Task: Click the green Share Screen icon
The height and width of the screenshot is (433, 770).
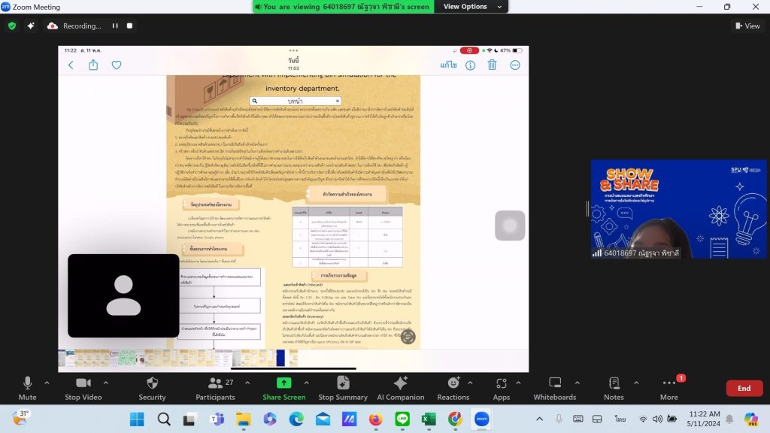Action: [283, 383]
